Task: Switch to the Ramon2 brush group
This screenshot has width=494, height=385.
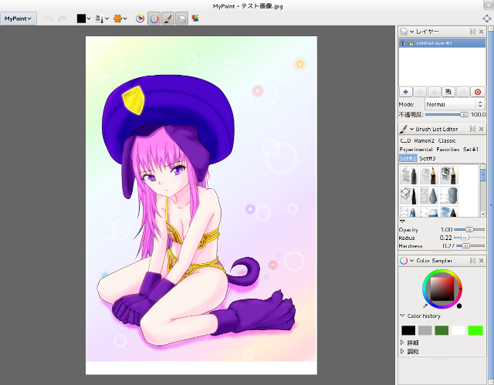Action: point(424,140)
